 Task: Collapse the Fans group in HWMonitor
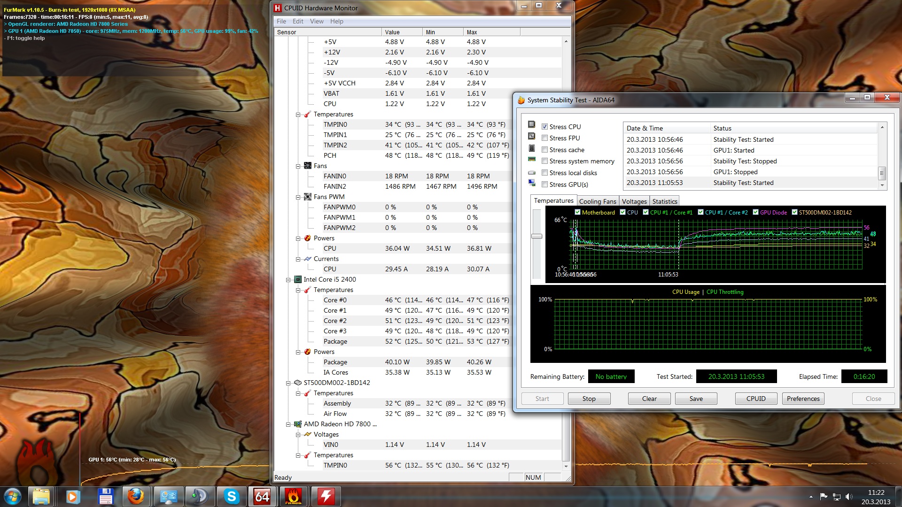click(298, 166)
